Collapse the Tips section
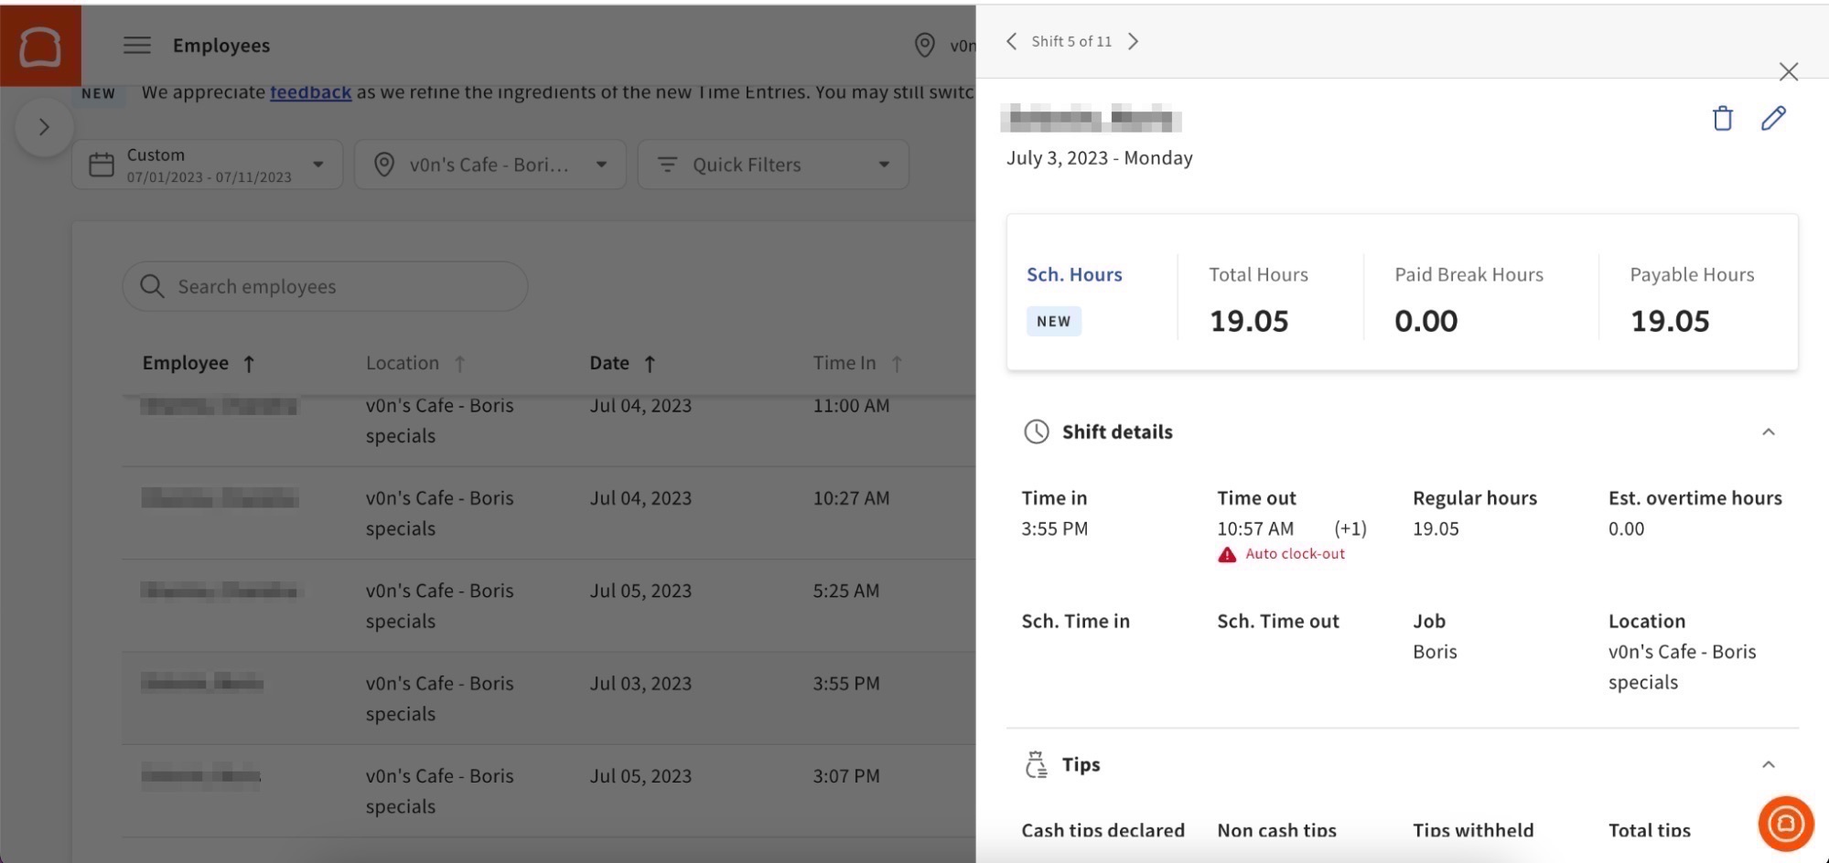 pos(1770,764)
